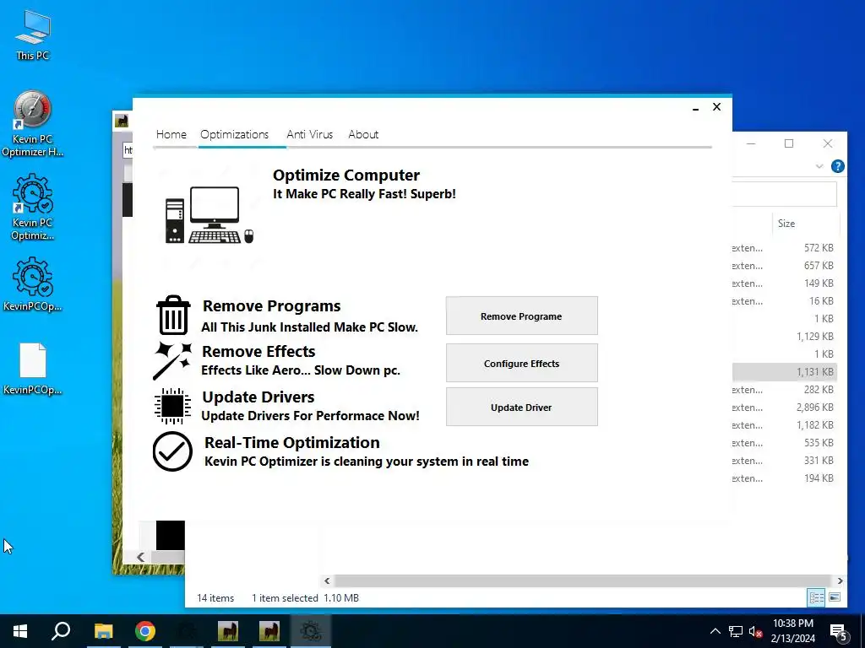This screenshot has height=648, width=865.
Task: Click the trash can Remove Programs icon
Action: pyautogui.click(x=173, y=316)
